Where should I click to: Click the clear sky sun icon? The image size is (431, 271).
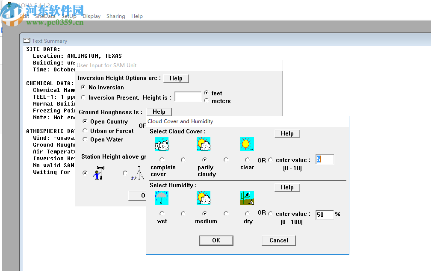247,144
